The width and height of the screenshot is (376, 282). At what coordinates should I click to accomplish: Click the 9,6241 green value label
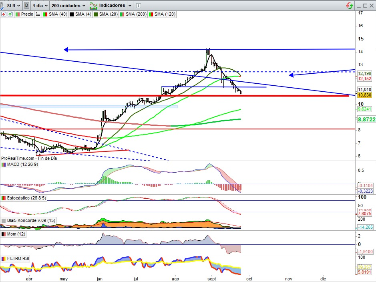(x=364, y=109)
